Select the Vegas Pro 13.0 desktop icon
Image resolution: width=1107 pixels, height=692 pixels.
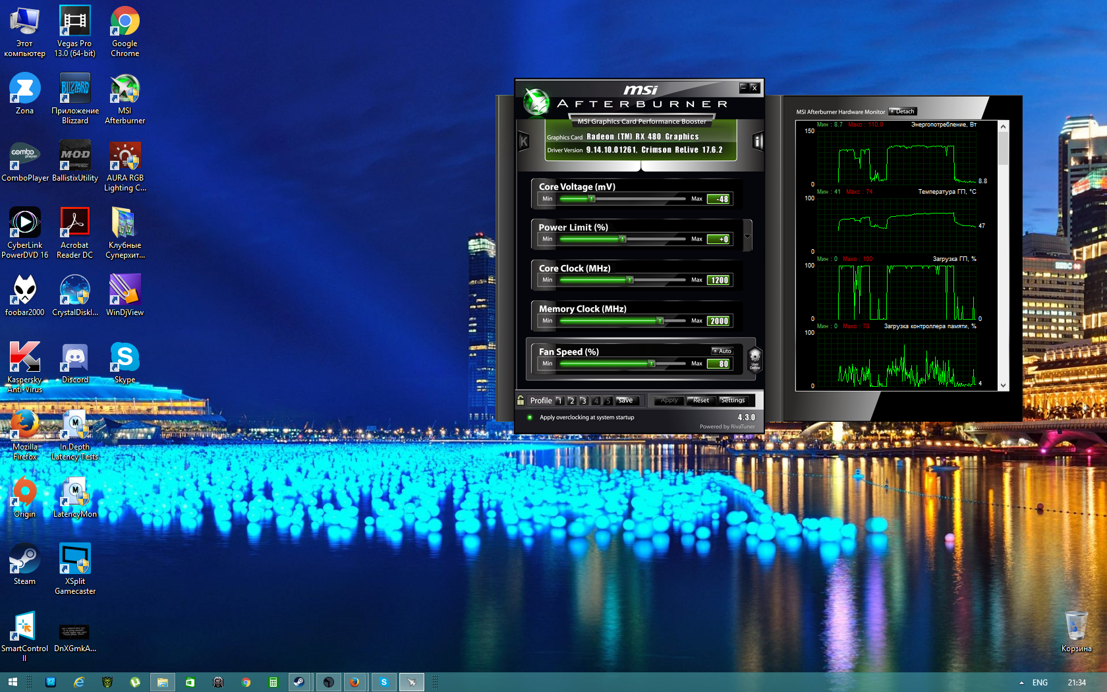coord(74,32)
